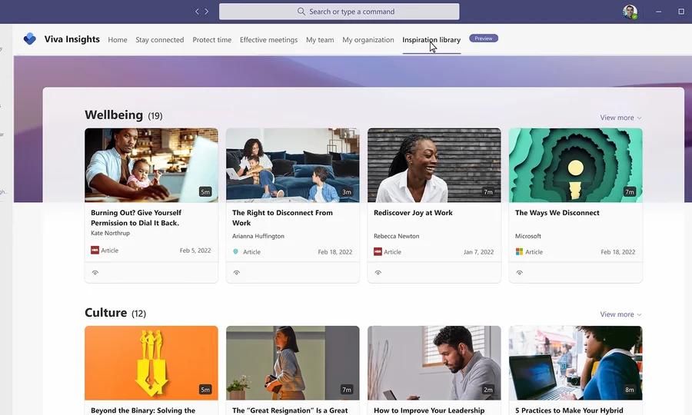The image size is (692, 415).
Task: Click father with baby thumbnail image
Action: [151, 165]
